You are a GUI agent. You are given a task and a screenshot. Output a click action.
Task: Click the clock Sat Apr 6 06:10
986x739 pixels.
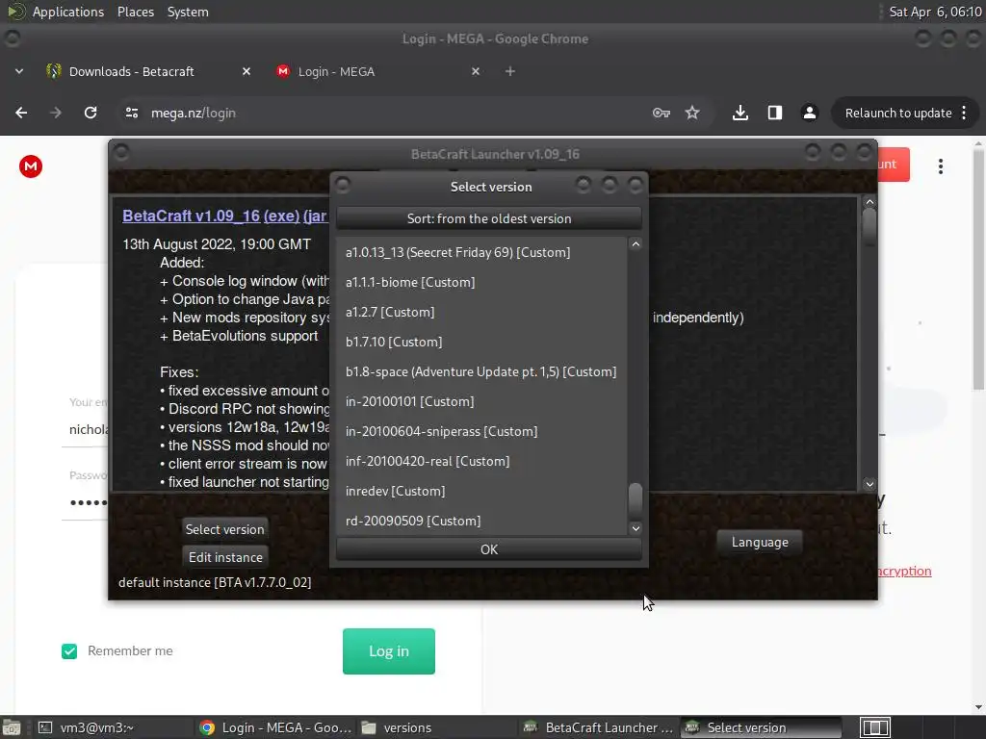(x=935, y=12)
